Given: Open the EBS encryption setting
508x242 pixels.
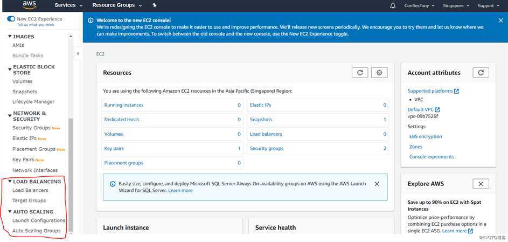Looking at the screenshot, I should point(426,137).
